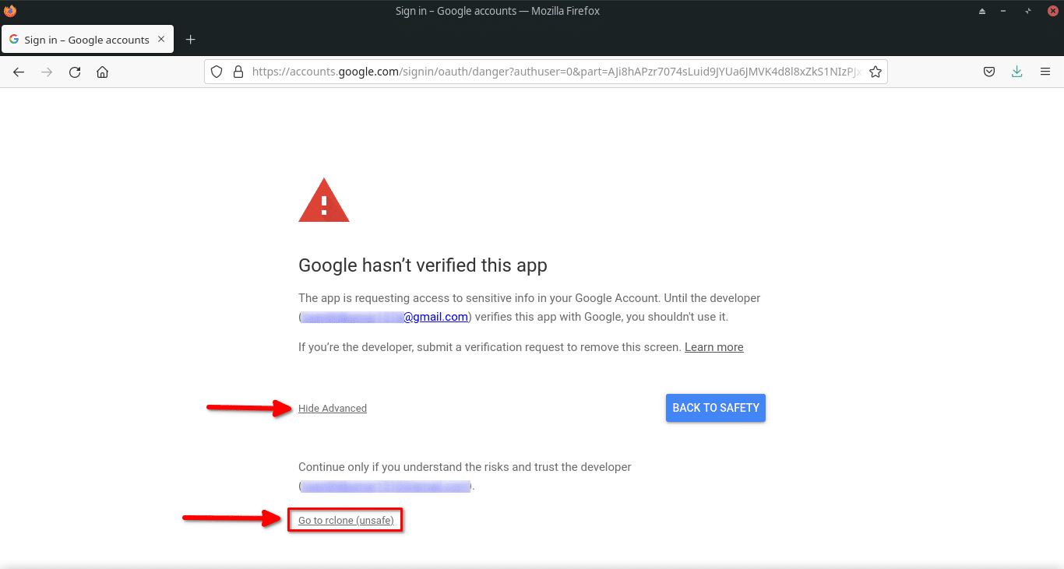Screen dimensions: 1064x569
Task: Open the Pocket save icon
Action: 988,72
